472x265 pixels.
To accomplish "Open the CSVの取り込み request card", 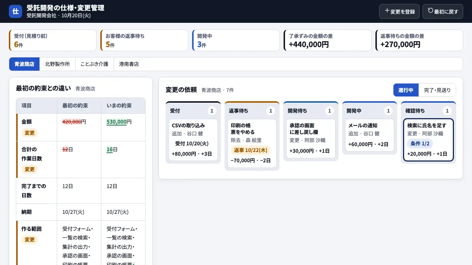I will pos(193,140).
